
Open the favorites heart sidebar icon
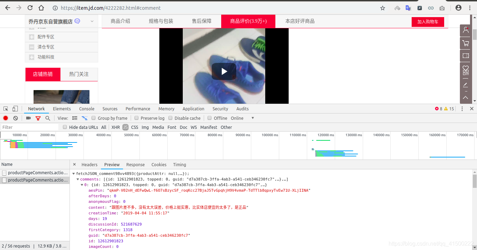465,68
